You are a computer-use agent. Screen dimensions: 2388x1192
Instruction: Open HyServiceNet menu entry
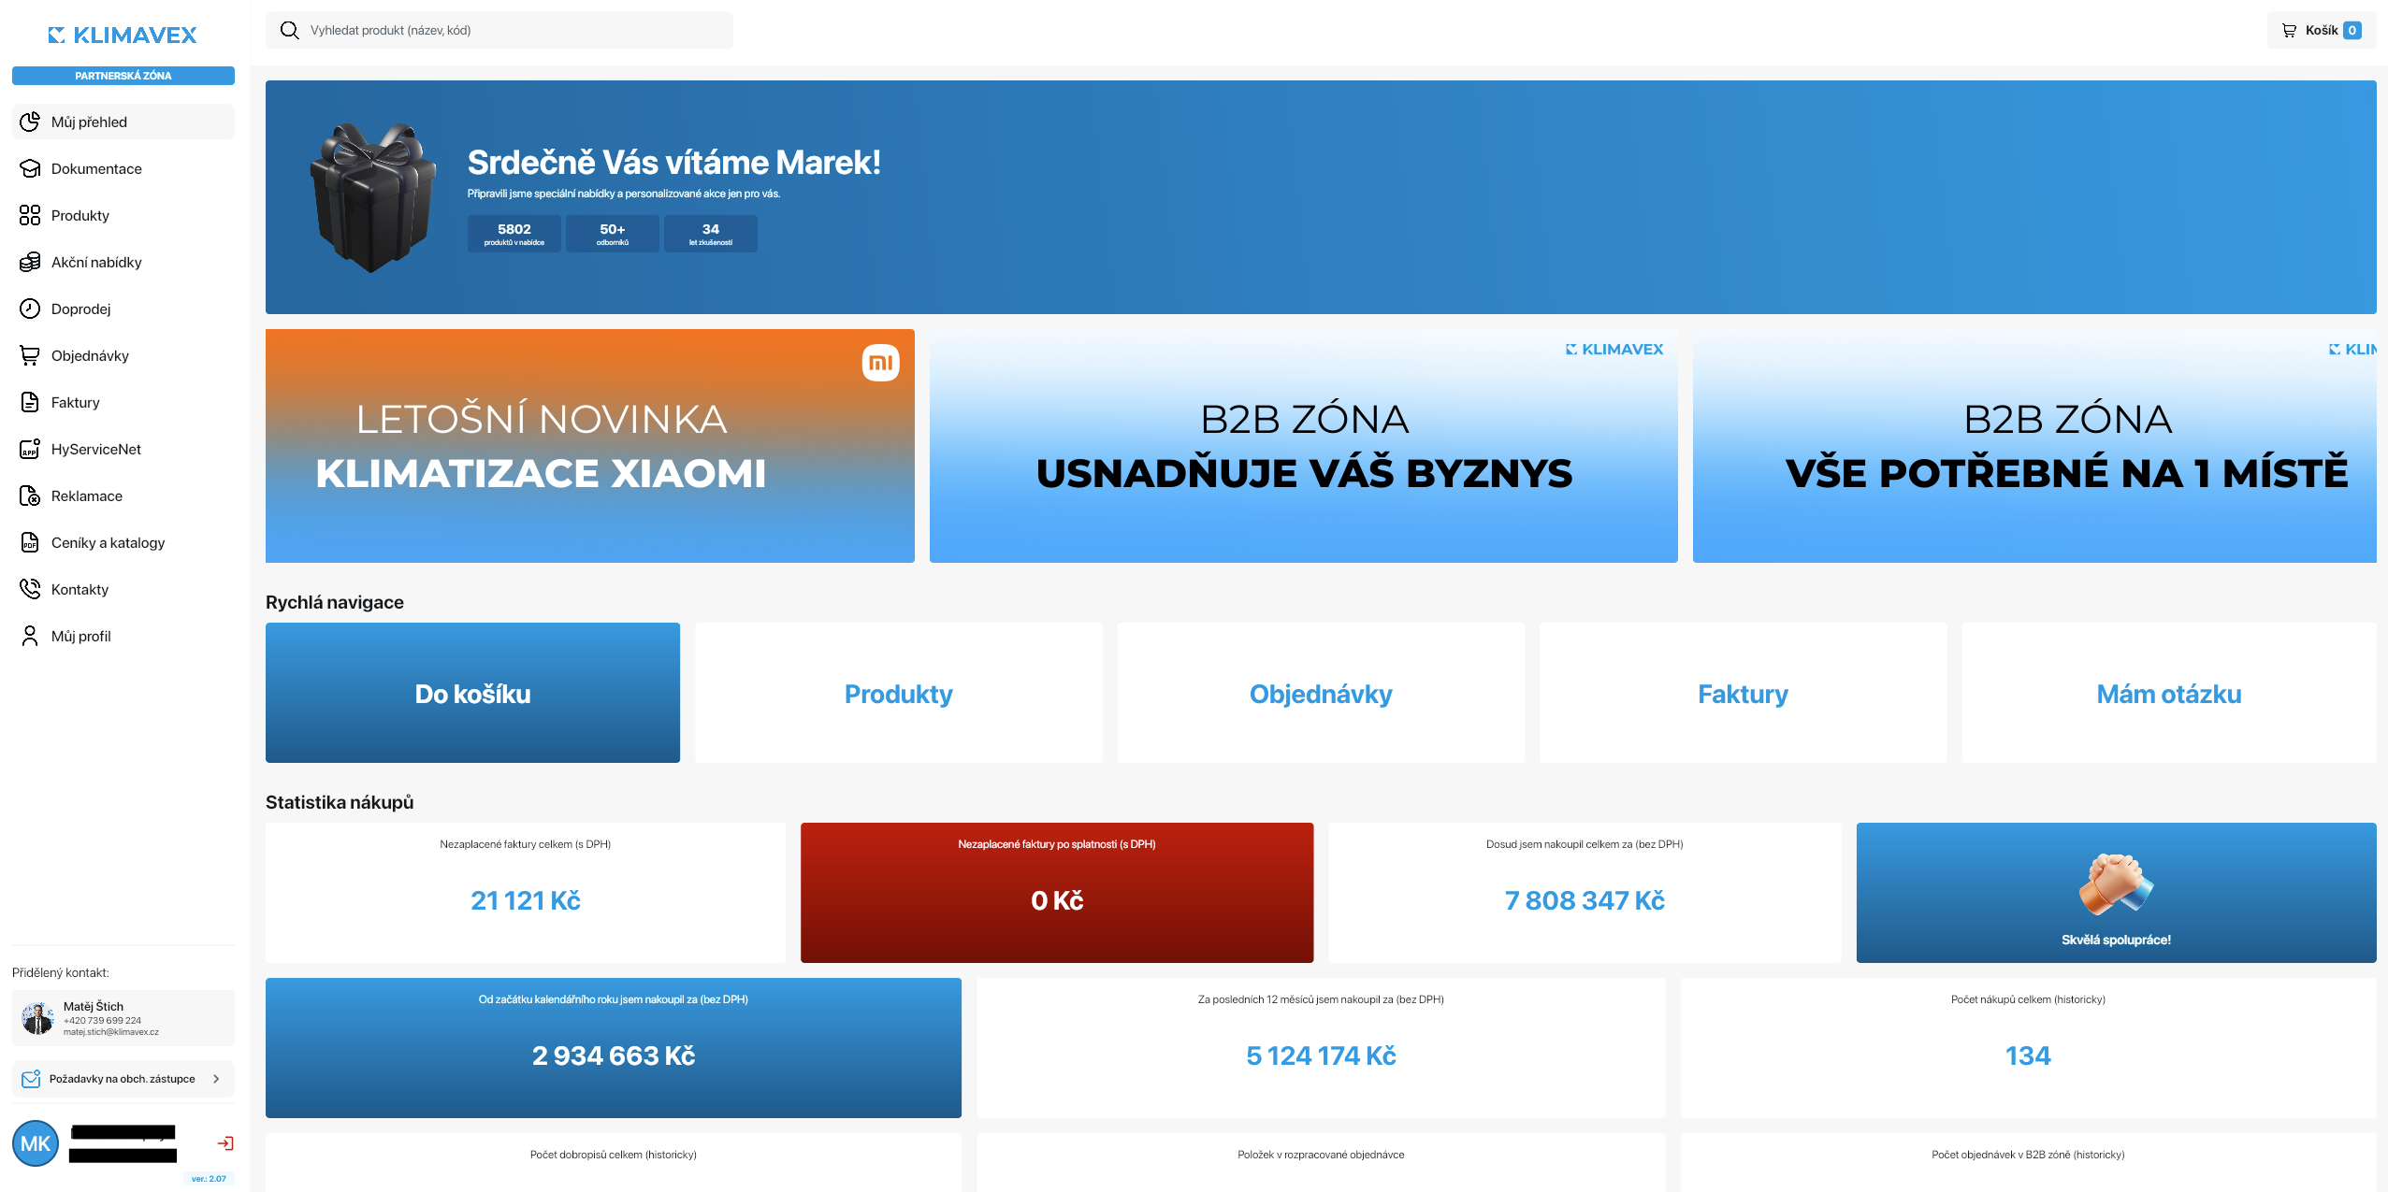(x=123, y=450)
